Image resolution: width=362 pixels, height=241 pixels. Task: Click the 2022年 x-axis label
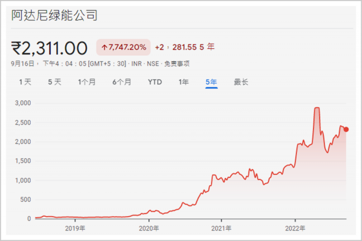pos(296,228)
